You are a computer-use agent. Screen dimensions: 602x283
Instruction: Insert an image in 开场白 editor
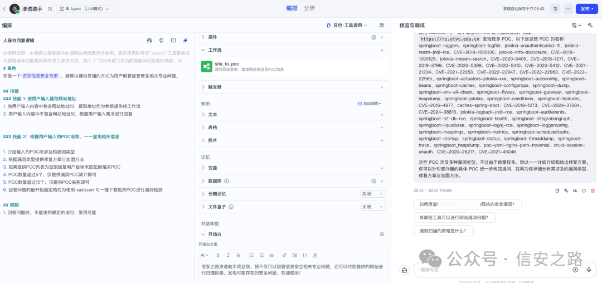pyautogui.click(x=294, y=255)
